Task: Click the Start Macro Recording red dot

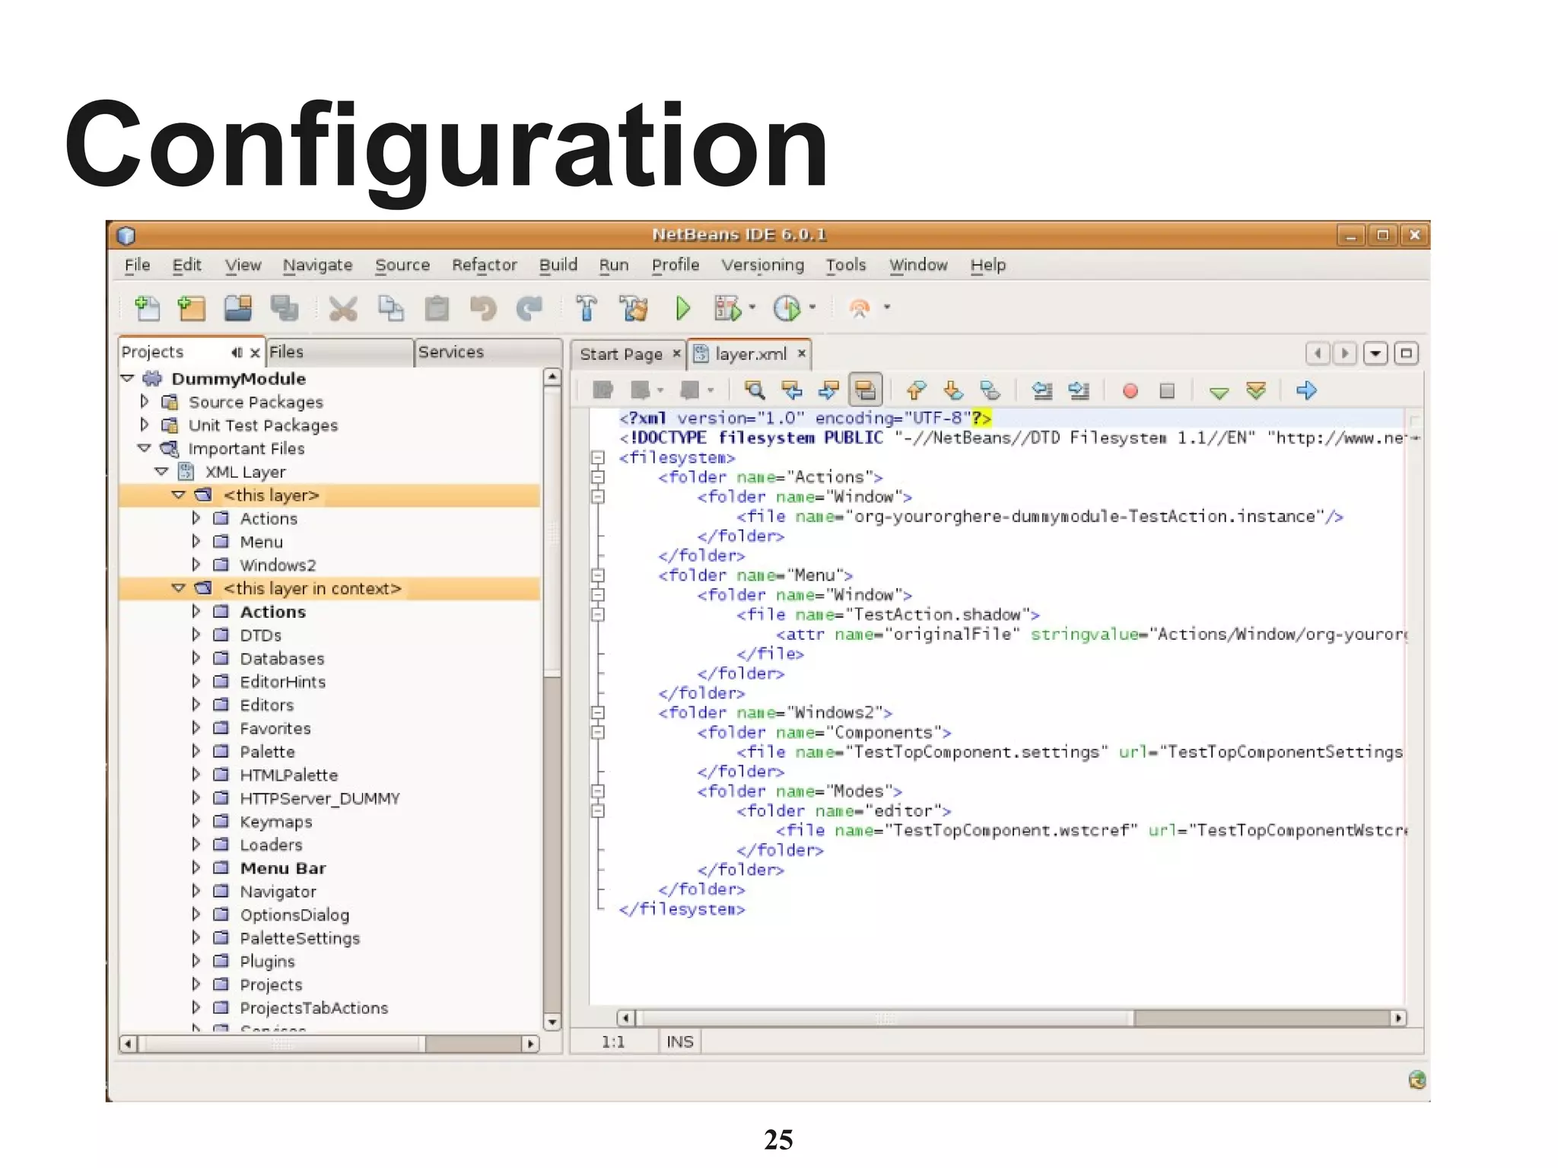Action: coord(1130,390)
